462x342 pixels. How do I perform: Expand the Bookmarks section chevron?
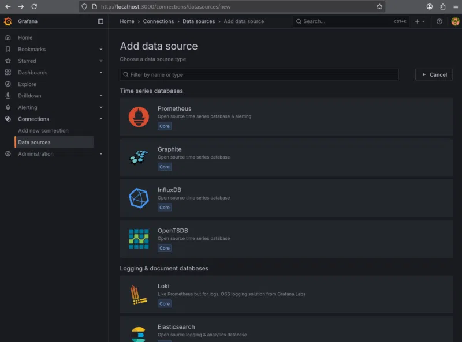[101, 50]
